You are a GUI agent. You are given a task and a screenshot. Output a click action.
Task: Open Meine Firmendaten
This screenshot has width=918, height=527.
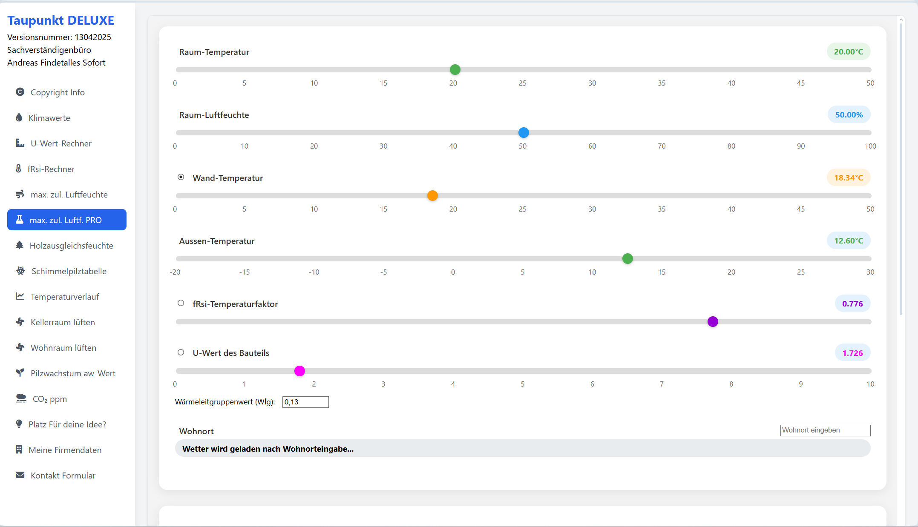point(67,450)
